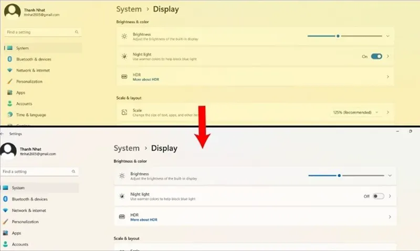
Task: Select System in the bottom window sidebar
Action: click(x=39, y=188)
